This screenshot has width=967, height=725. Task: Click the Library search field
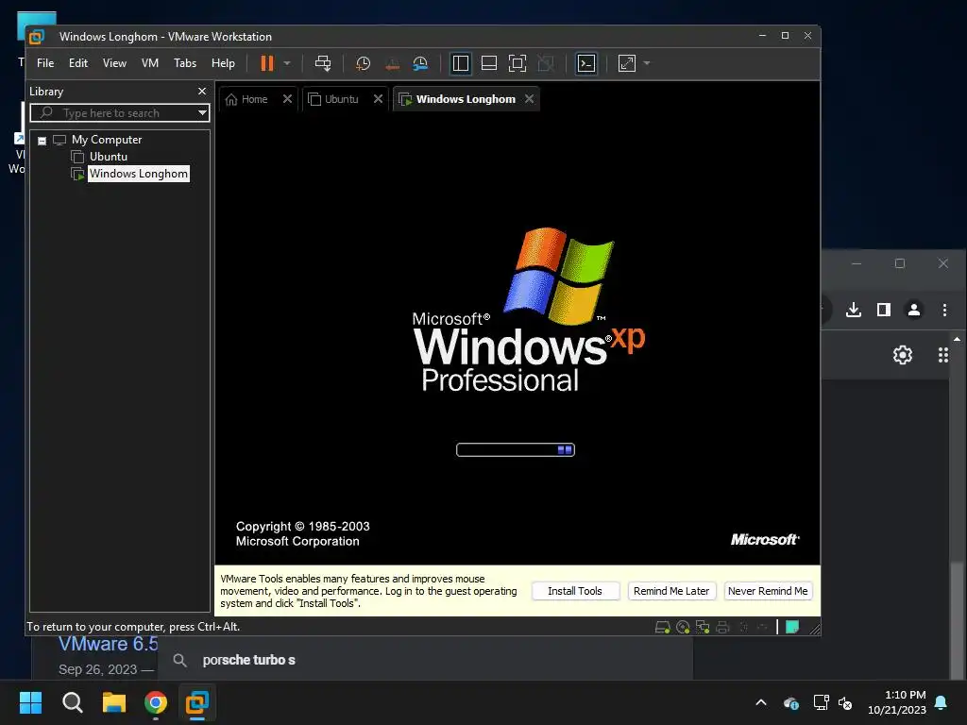pos(114,113)
